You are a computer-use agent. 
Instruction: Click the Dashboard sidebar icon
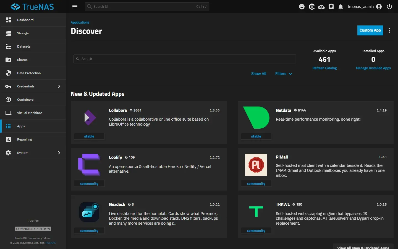tap(8, 20)
